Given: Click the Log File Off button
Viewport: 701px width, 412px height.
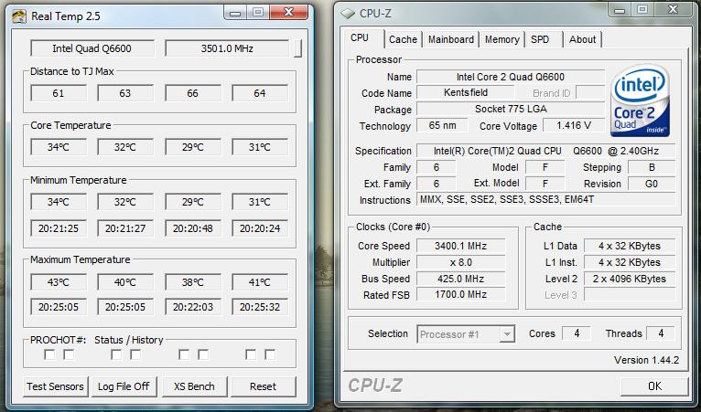Looking at the screenshot, I should pos(124,386).
